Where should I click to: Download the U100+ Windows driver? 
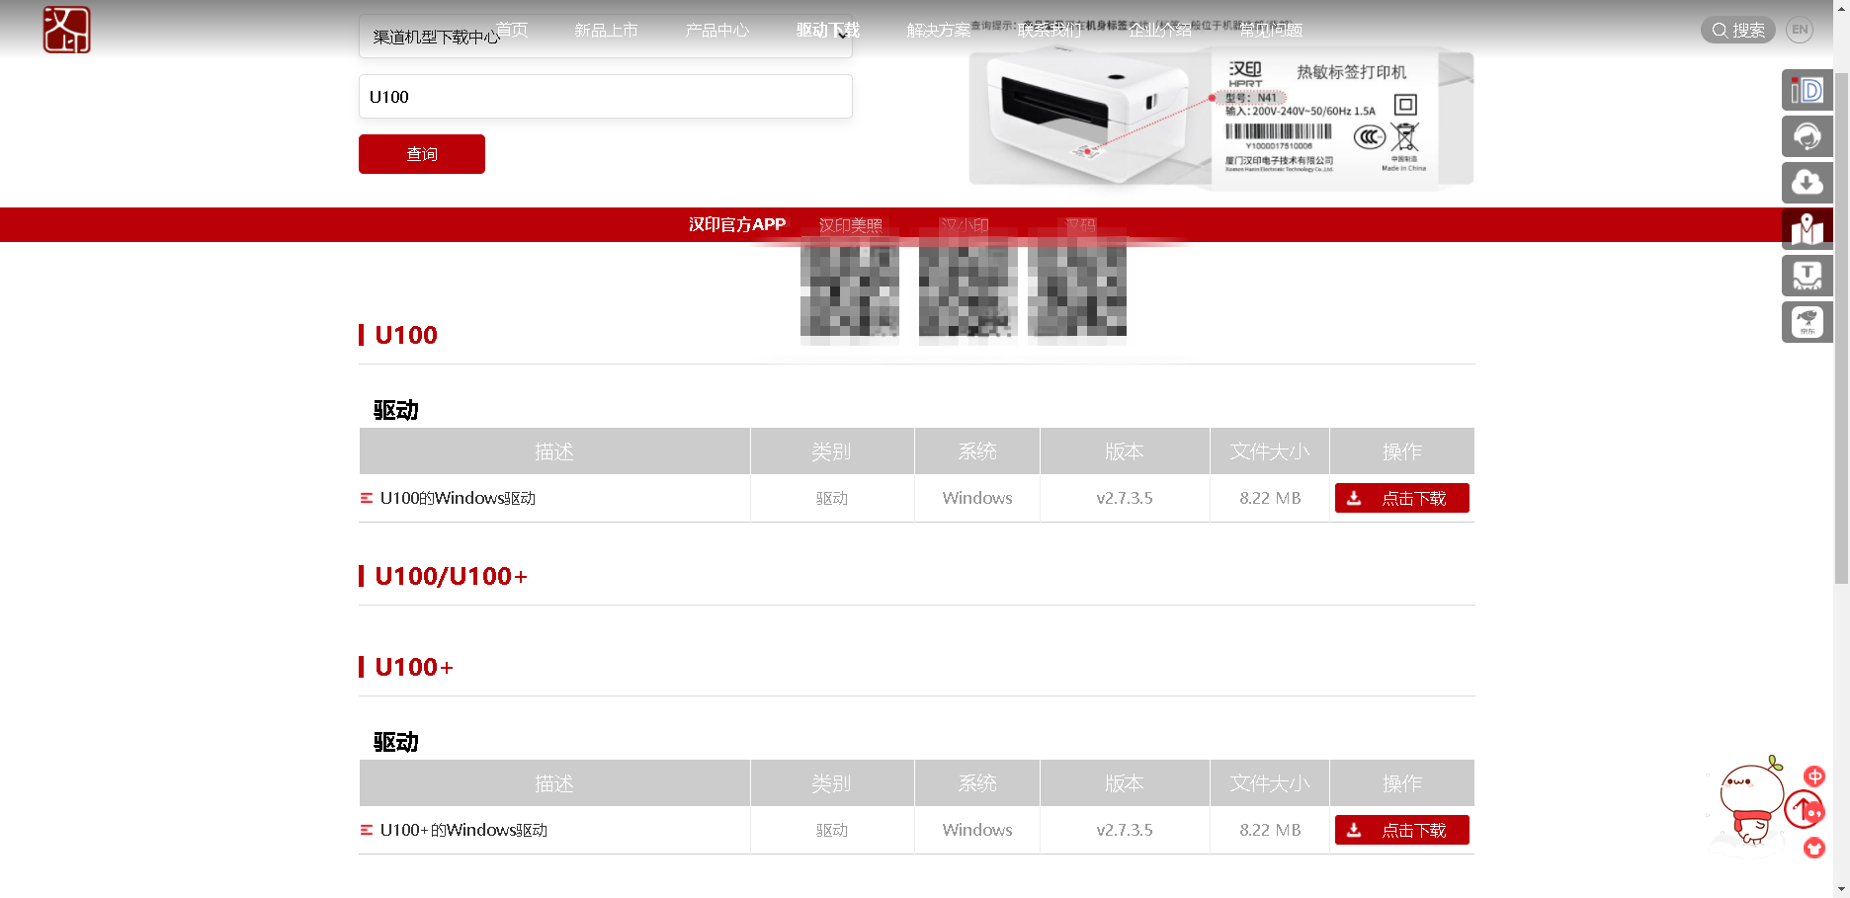[1401, 830]
